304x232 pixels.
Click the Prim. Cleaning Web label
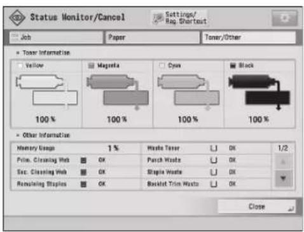(x=43, y=160)
